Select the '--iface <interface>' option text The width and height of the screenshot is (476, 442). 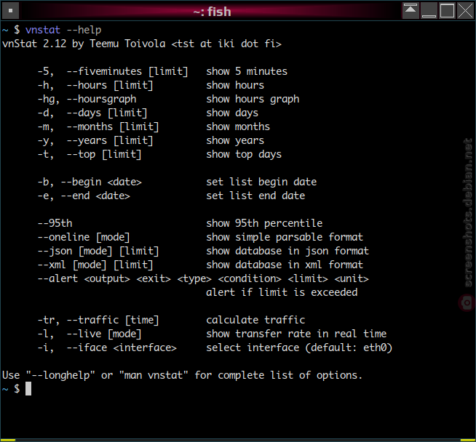(122, 347)
